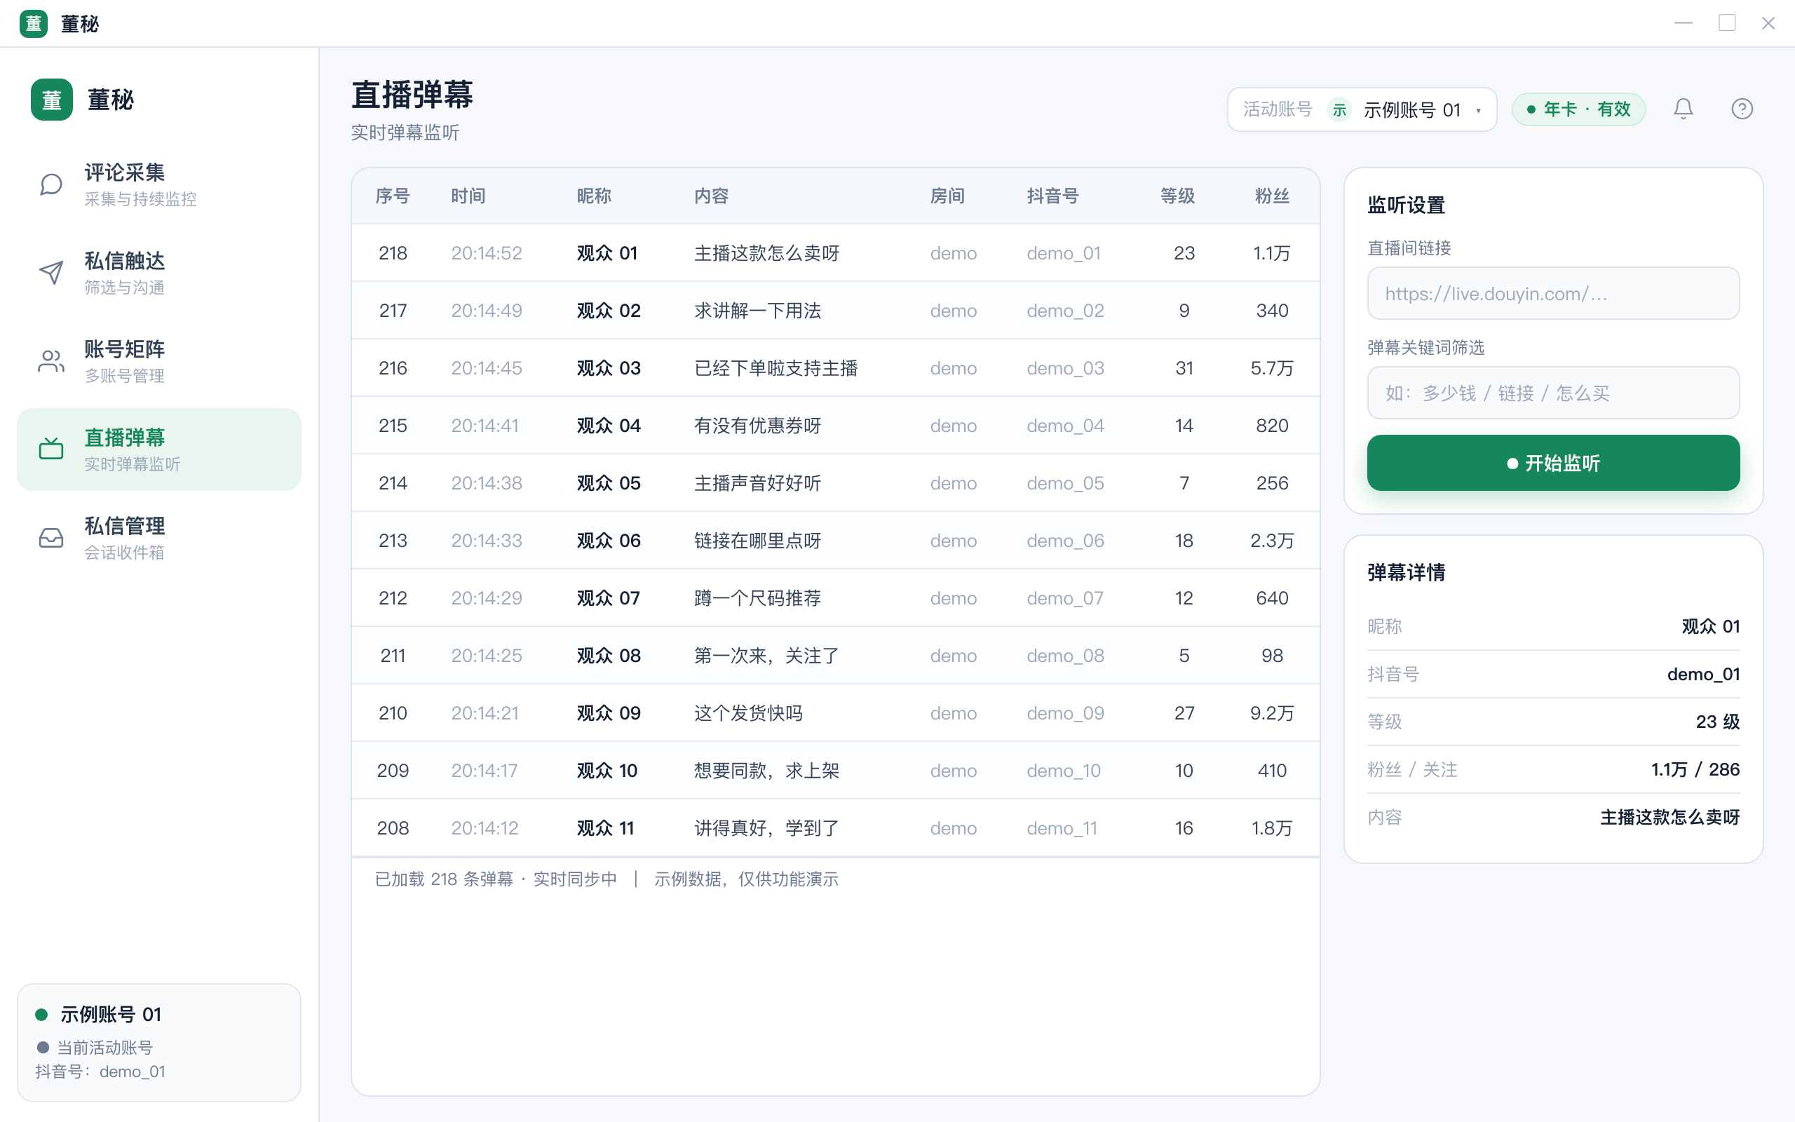Screen dimensions: 1795x1122
Task: Open help via the question mark icon
Action: (1742, 109)
